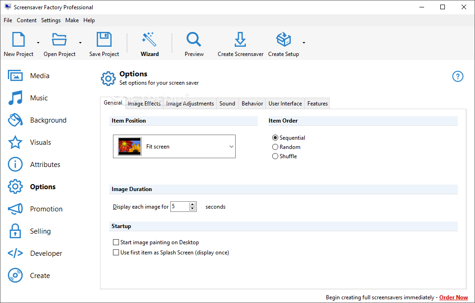Open the Promotion megaphone section
The width and height of the screenshot is (475, 303).
pyautogui.click(x=35, y=209)
